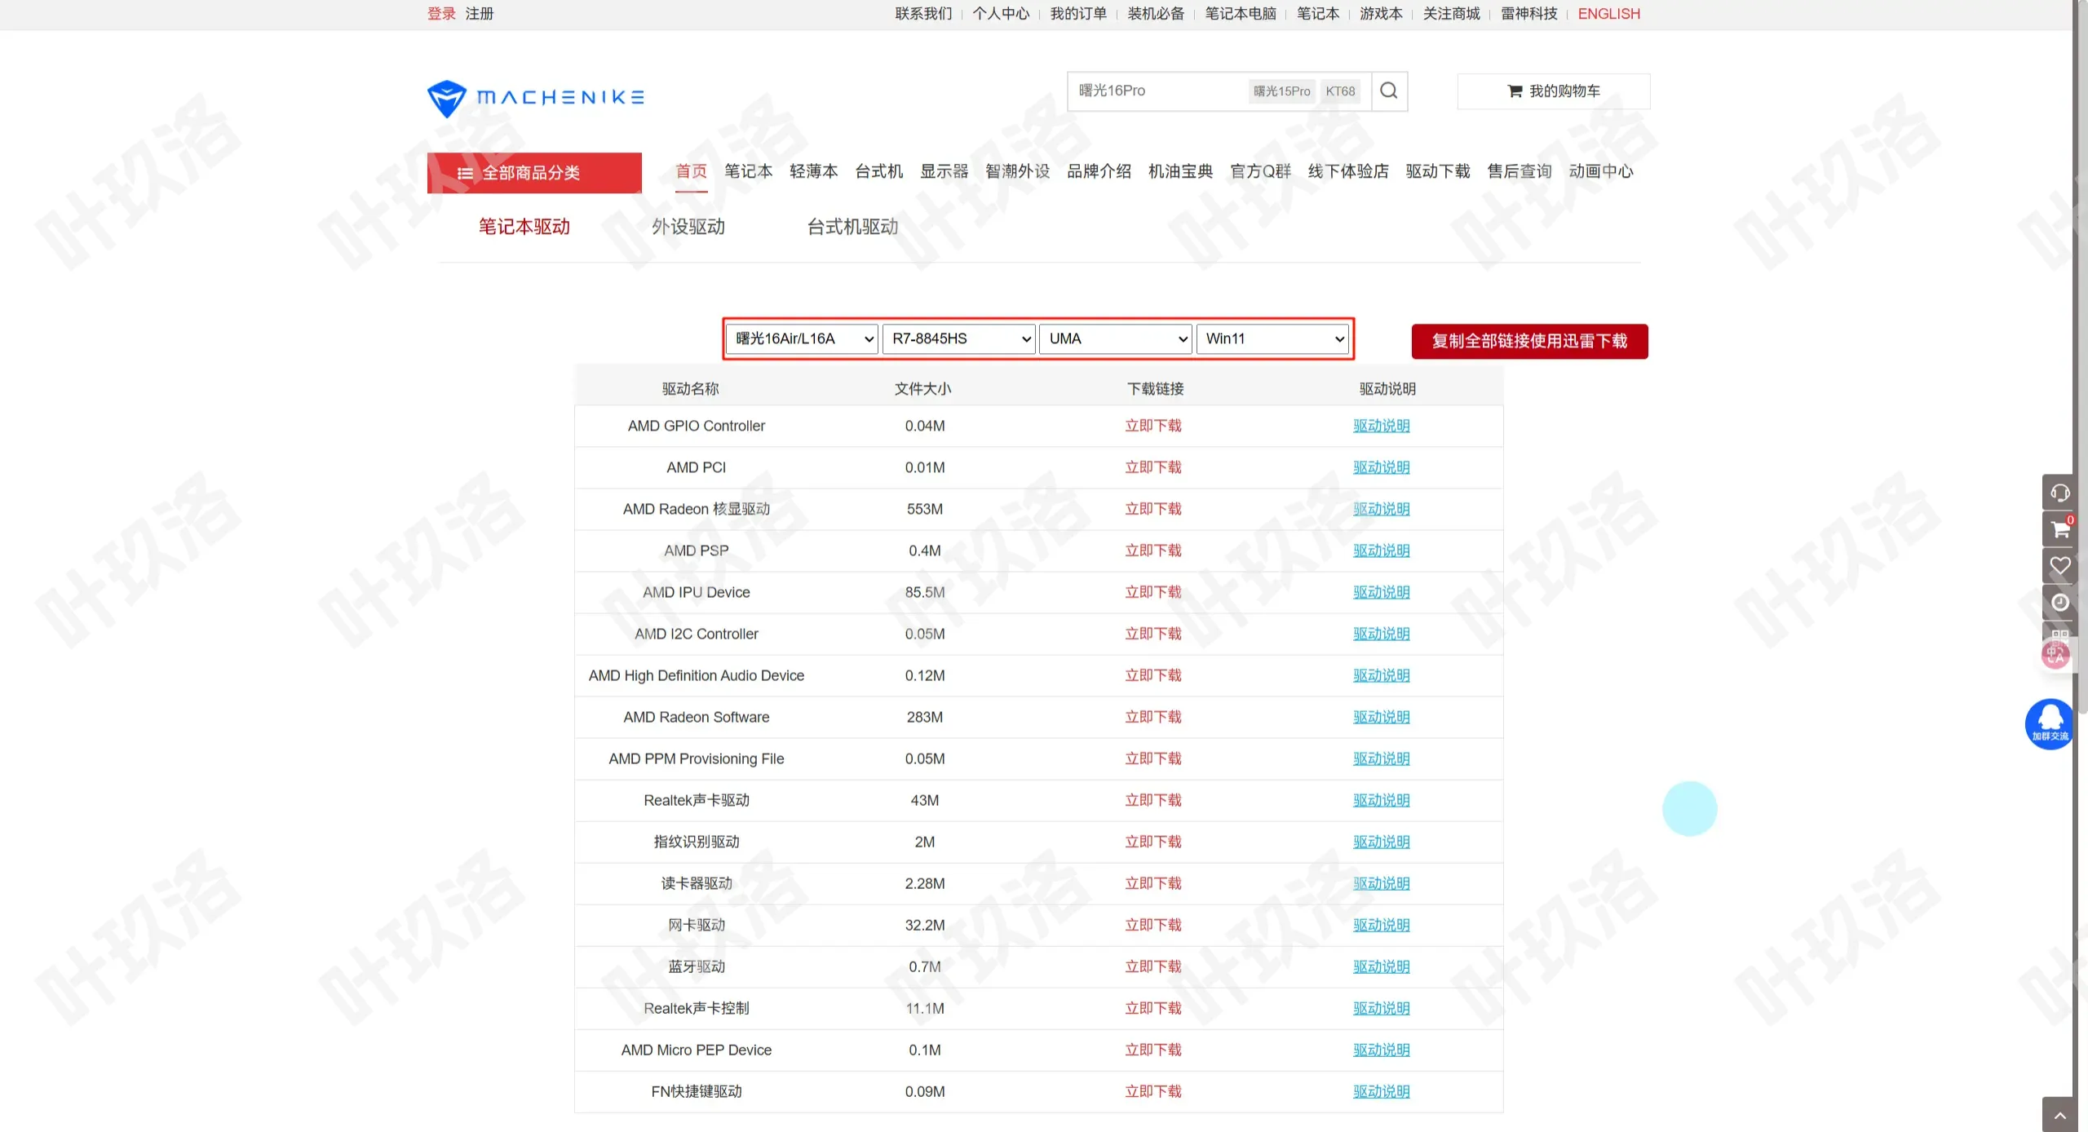Open 雷神科技 in the top bar
Image resolution: width=2088 pixels, height=1132 pixels.
click(1529, 14)
